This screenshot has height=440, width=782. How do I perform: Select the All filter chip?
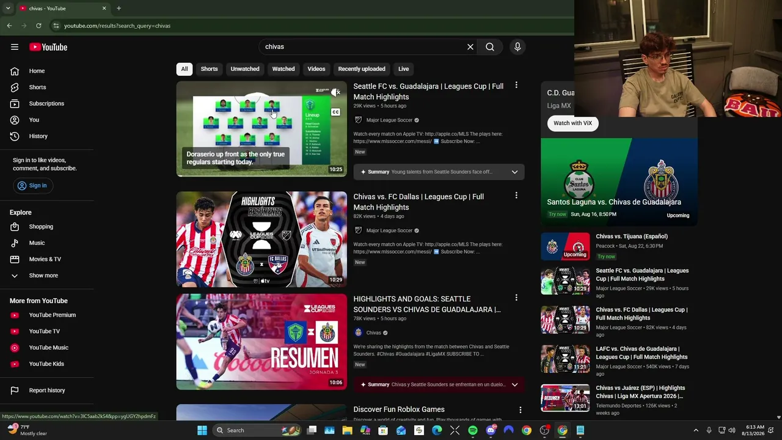(x=185, y=69)
